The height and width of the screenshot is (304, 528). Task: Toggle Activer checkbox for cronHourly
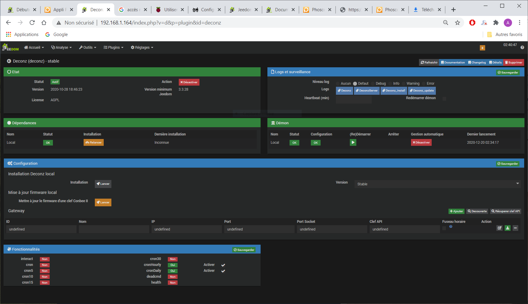point(223,265)
